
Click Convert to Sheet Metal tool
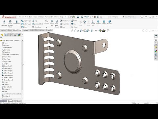10,24
